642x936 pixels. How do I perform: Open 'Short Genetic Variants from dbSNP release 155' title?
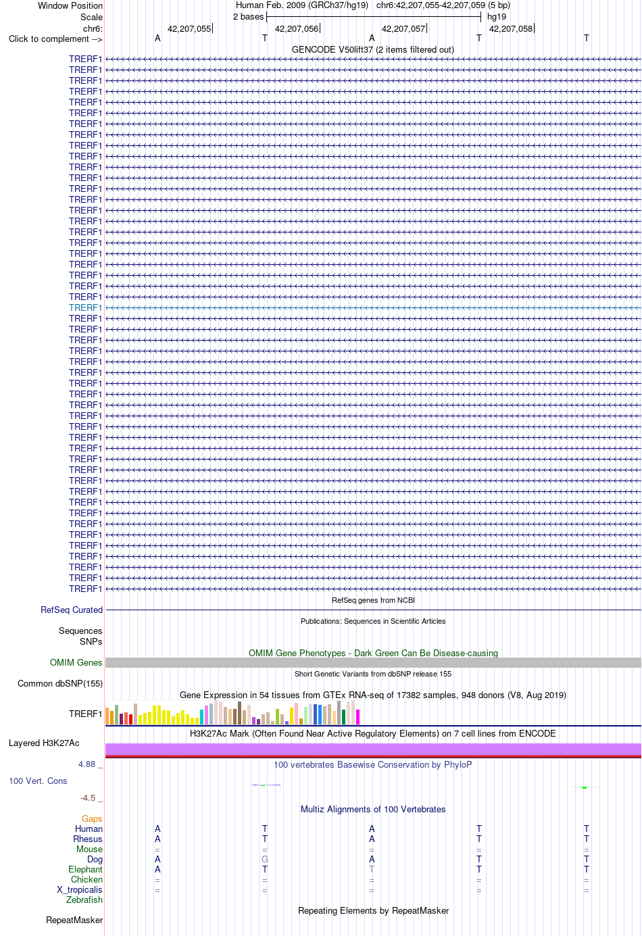click(x=373, y=674)
